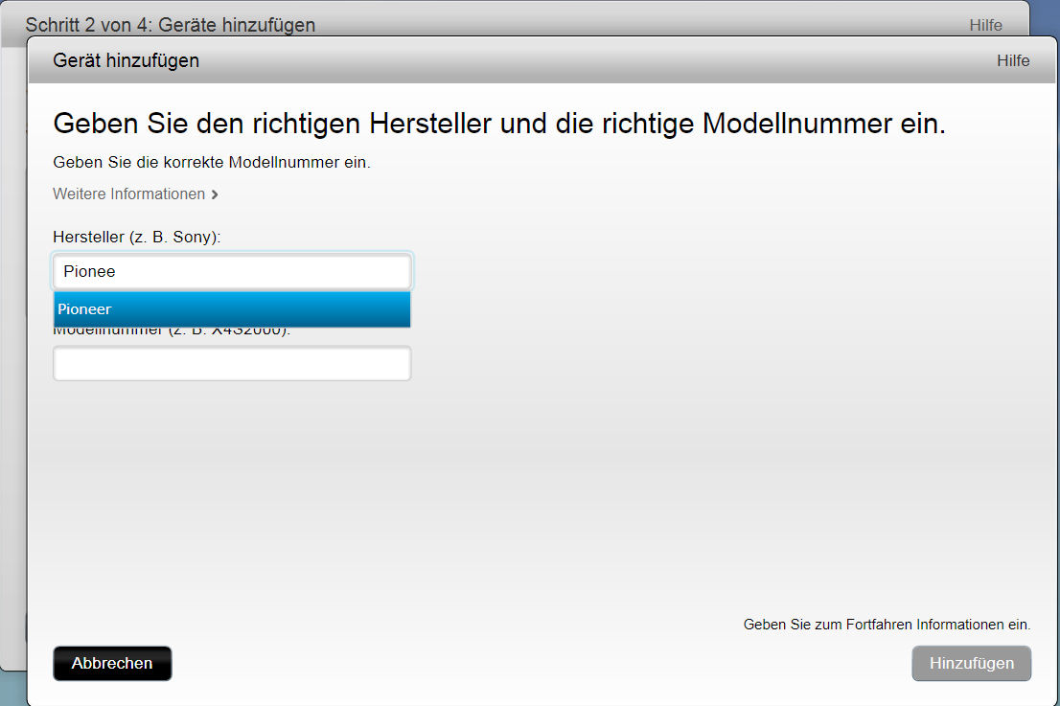Click the greyed-out Hinzufügen button
1060x706 pixels.
coord(971,663)
